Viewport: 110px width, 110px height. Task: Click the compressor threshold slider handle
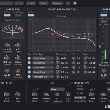click(x=100, y=46)
